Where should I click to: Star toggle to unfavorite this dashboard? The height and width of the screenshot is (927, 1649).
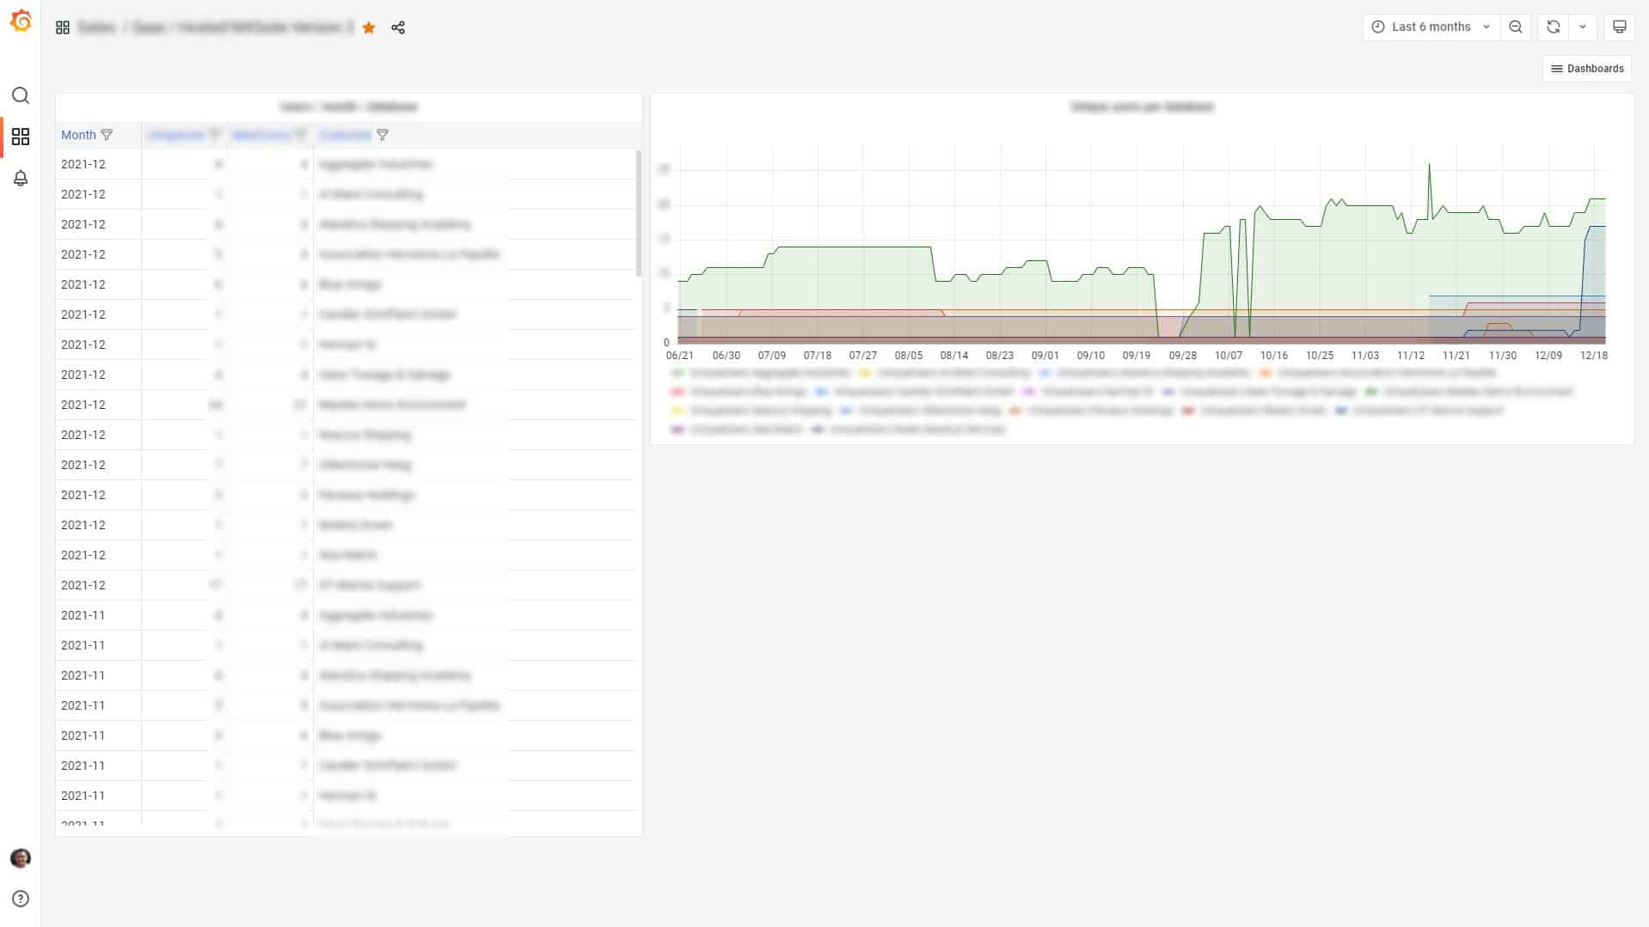point(369,27)
